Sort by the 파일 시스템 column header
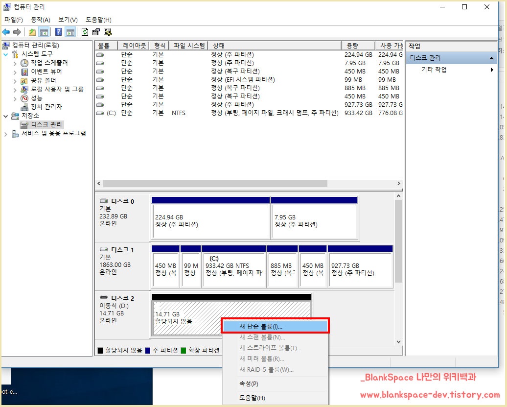 coord(188,46)
